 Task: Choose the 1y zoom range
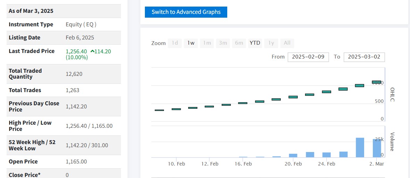click(271, 43)
